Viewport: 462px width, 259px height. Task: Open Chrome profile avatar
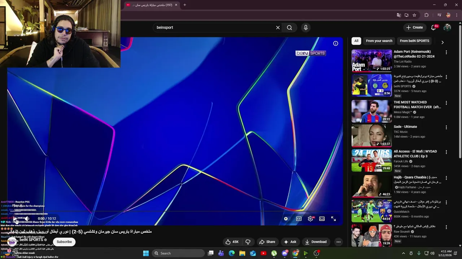(448, 15)
